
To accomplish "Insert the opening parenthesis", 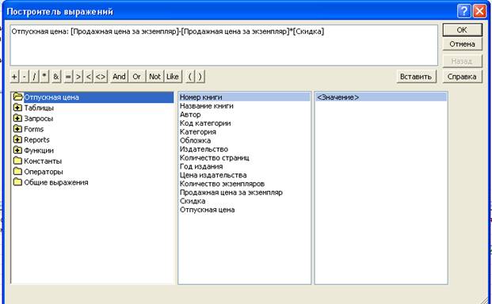I will [190, 77].
